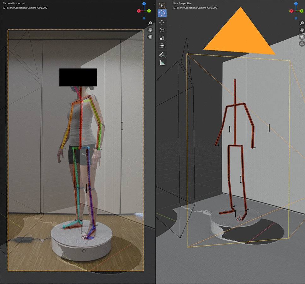Click pan hand icon in User Perspective viewport
This screenshot has width=305, height=284.
point(301,30)
